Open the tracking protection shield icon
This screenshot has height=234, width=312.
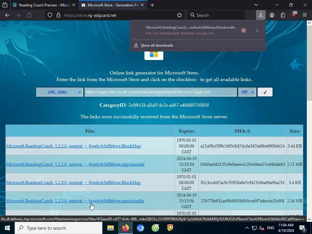click(x=50, y=15)
